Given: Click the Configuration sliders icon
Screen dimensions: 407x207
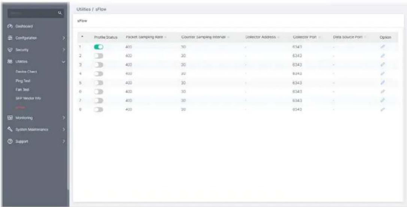Looking at the screenshot, I should [10, 38].
